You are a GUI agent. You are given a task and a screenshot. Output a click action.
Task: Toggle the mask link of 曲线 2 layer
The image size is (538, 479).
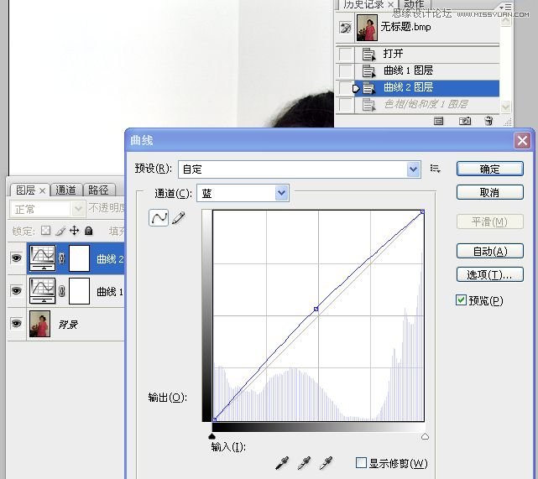click(62, 258)
